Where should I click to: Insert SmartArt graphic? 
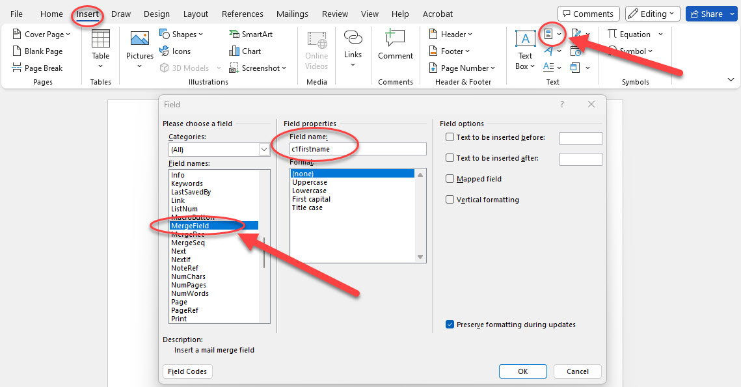[x=251, y=34]
